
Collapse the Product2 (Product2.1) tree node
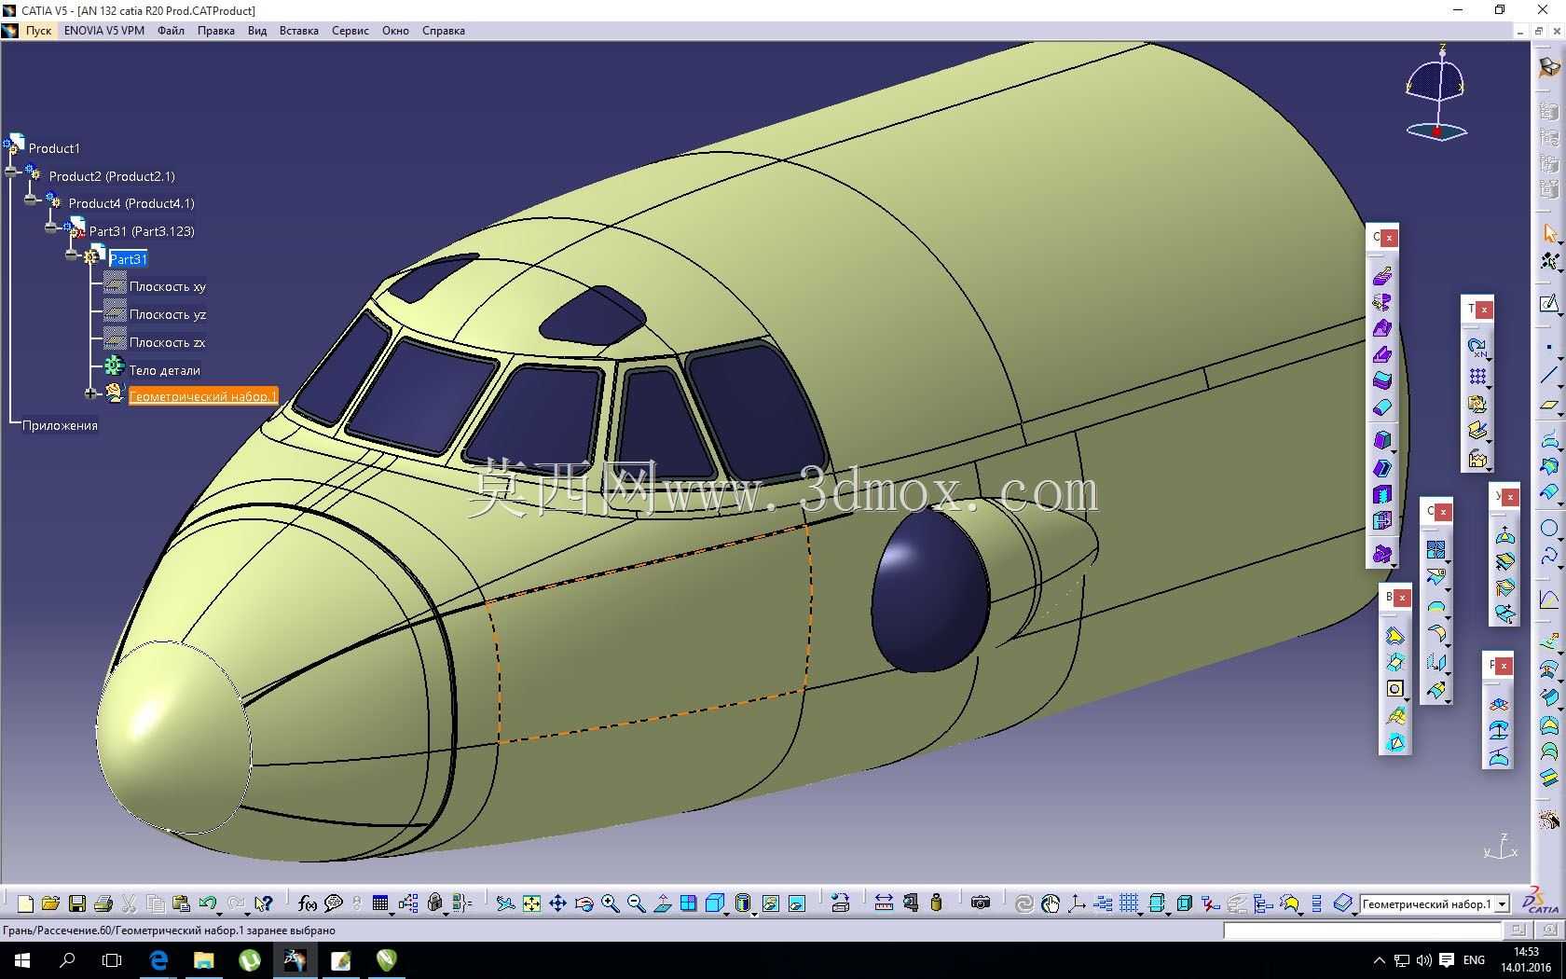[12, 172]
